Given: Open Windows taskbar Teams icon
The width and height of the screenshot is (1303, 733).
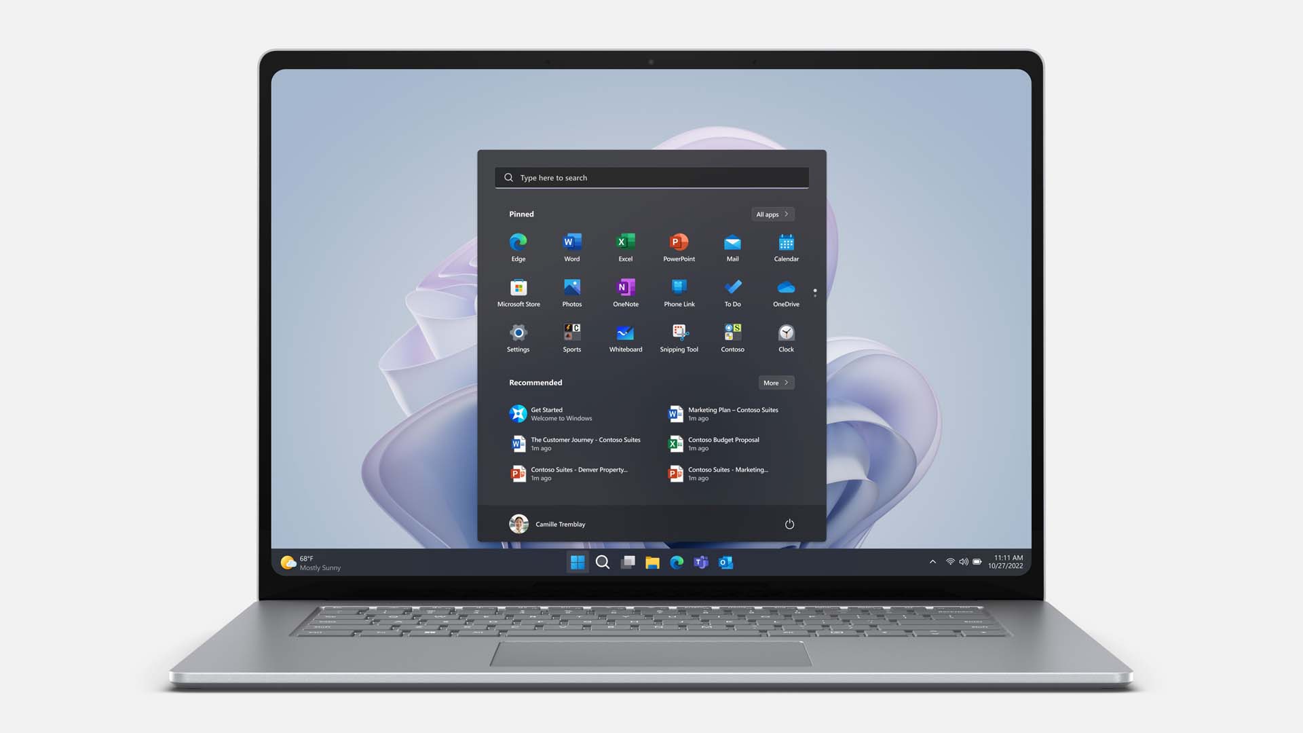Looking at the screenshot, I should [x=702, y=562].
